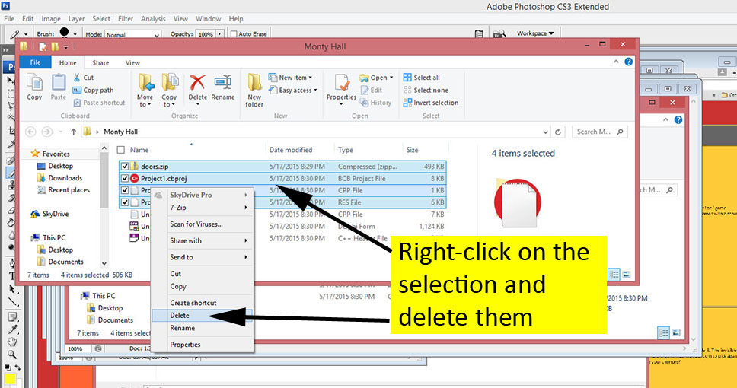Open Adobe Bridge from Photoshop options bar
737x388 pixels.
click(499, 33)
